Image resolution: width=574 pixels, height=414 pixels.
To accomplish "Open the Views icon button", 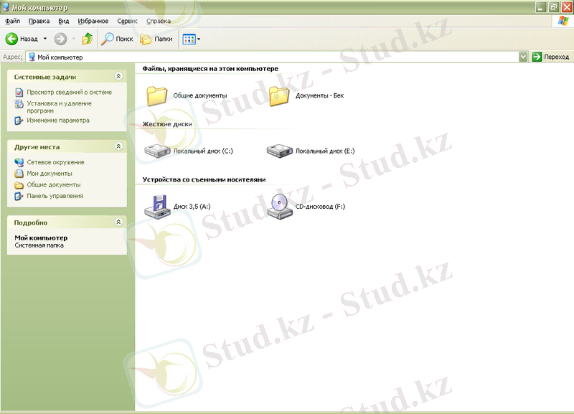I will coord(189,39).
